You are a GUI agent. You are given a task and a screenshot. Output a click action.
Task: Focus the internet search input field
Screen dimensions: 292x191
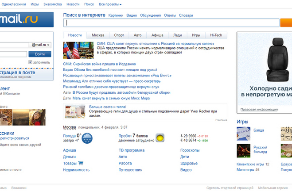click(x=171, y=23)
